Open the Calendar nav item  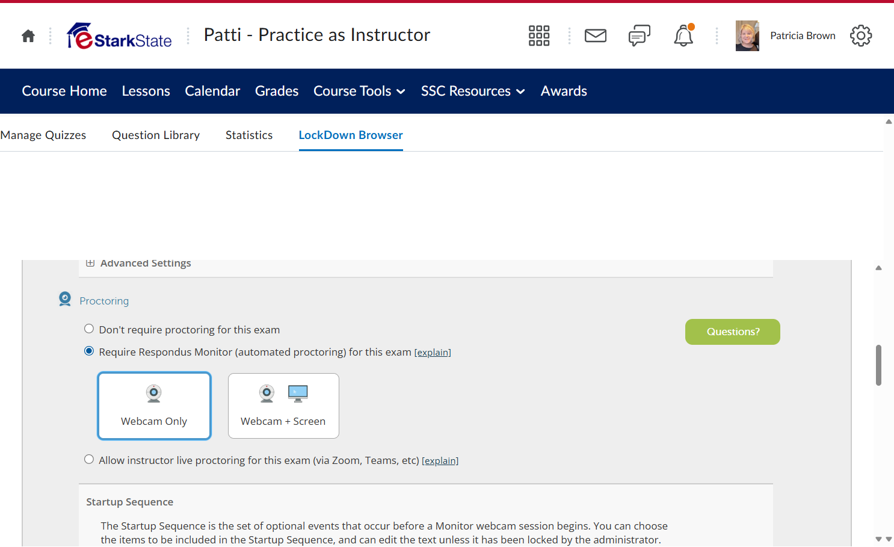click(212, 91)
